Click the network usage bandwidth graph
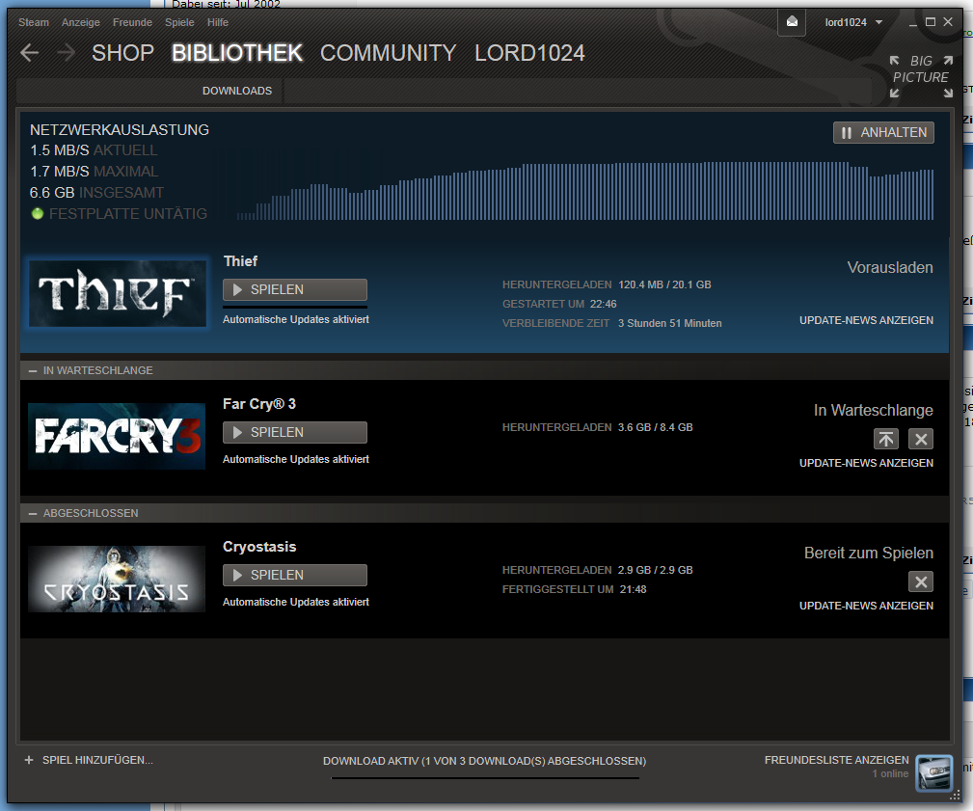The height and width of the screenshot is (811, 973). 584,191
